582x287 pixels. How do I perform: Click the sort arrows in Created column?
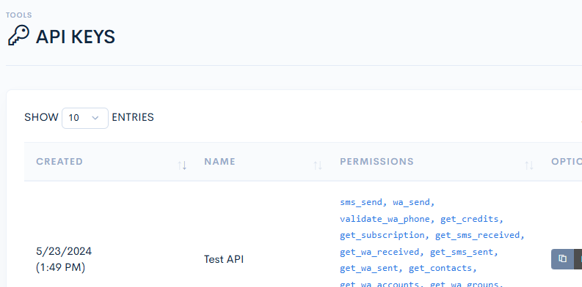[182, 165]
